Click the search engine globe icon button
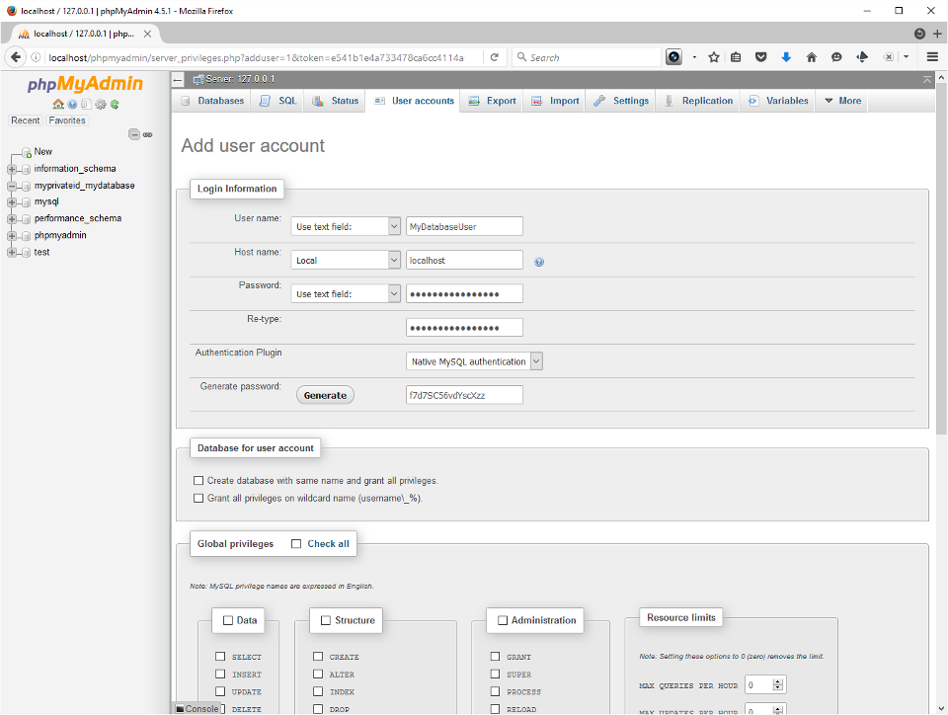 tap(673, 57)
